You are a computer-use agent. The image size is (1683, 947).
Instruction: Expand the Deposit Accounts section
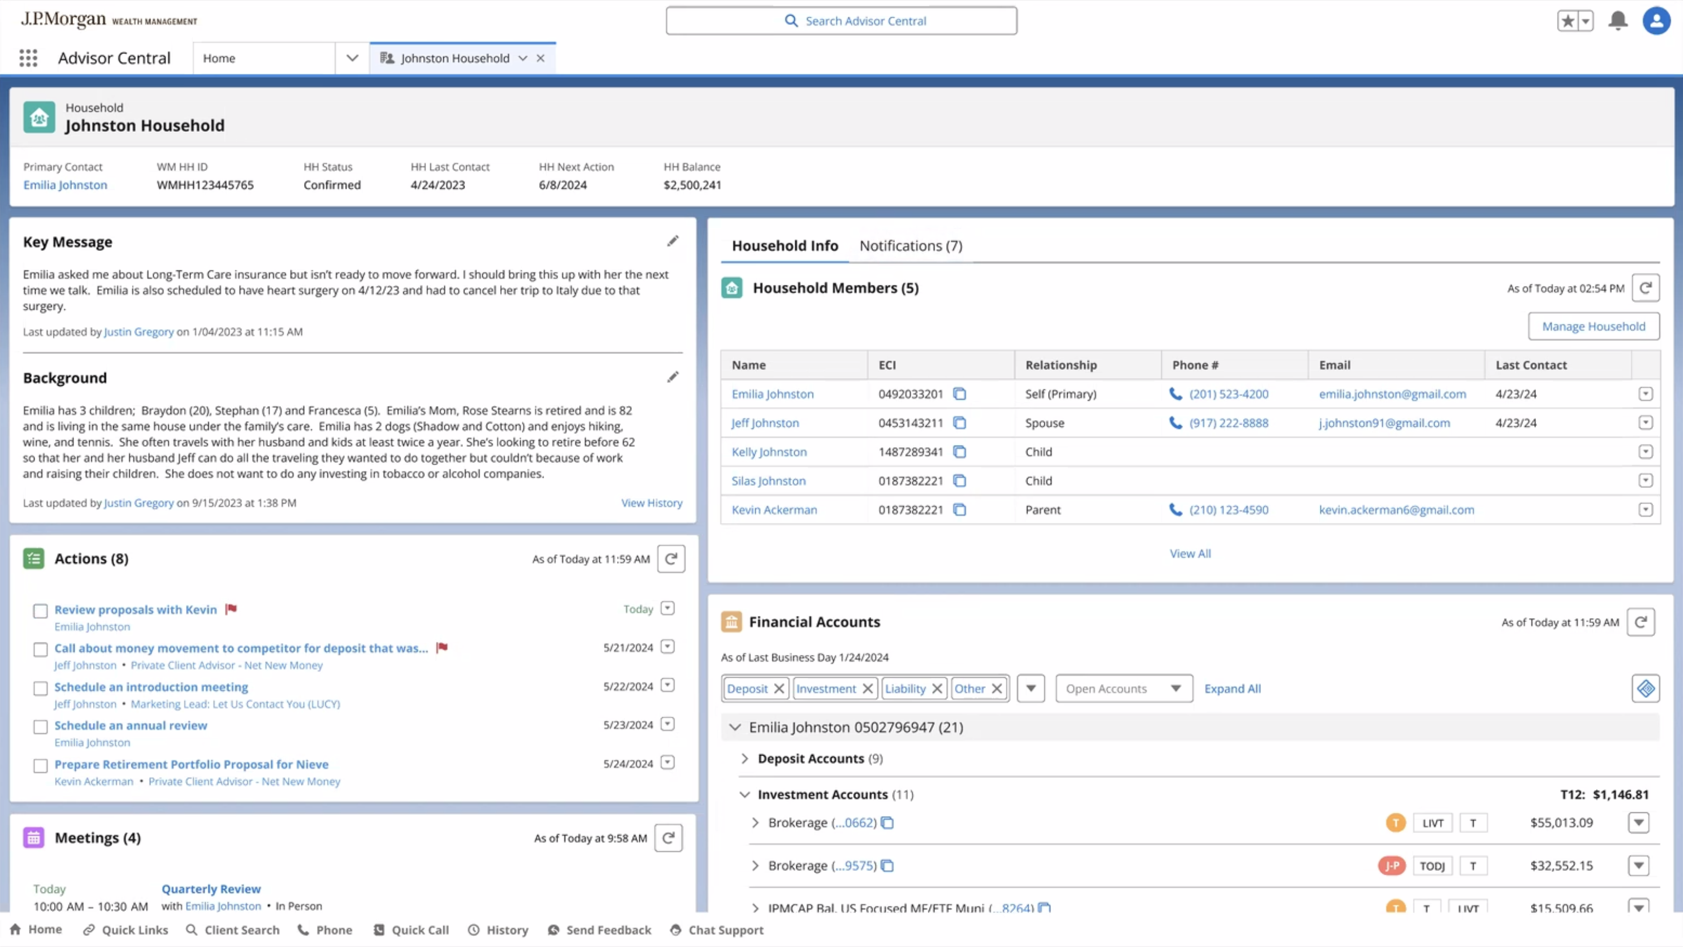(745, 758)
